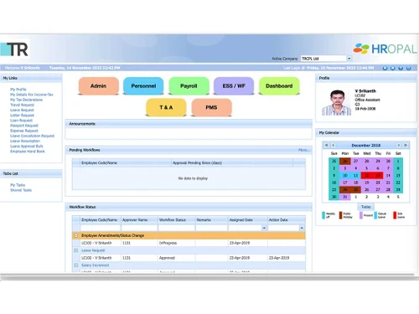
Task: Click V Srikanth profile photo
Action: 337,102
